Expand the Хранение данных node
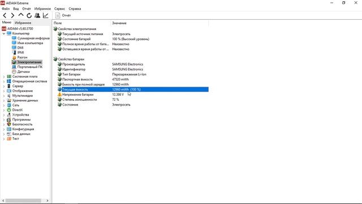Image resolution: width=362 pixels, height=204 pixels. tap(4, 100)
